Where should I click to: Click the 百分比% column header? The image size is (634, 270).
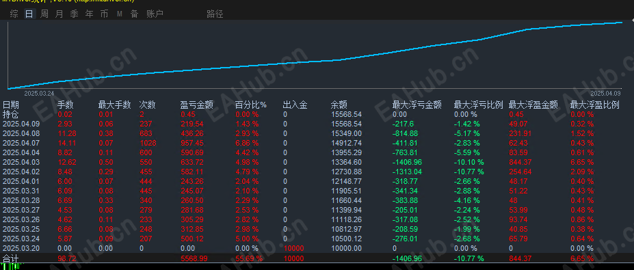click(251, 105)
